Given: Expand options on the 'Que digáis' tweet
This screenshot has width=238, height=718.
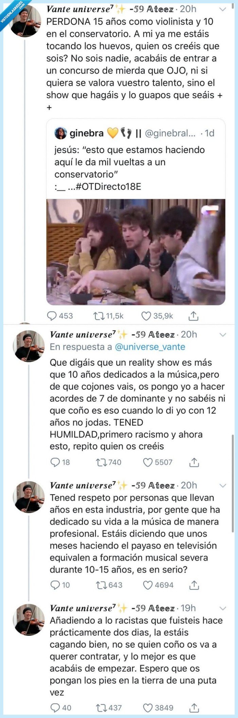Looking at the screenshot, I should coord(223,334).
